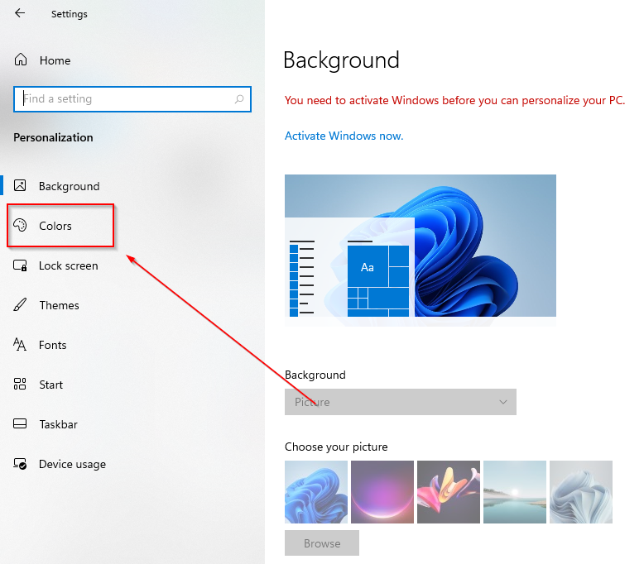Click the Themes paintbrush icon
This screenshot has width=644, height=564.
pos(22,305)
